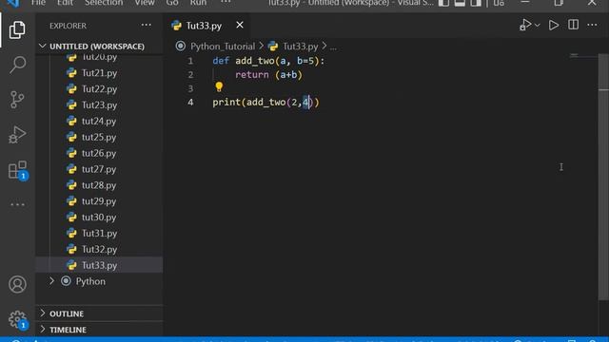Viewport: 609px width, 342px height.
Task: Open tut25.py in explorer
Action: [x=99, y=137]
